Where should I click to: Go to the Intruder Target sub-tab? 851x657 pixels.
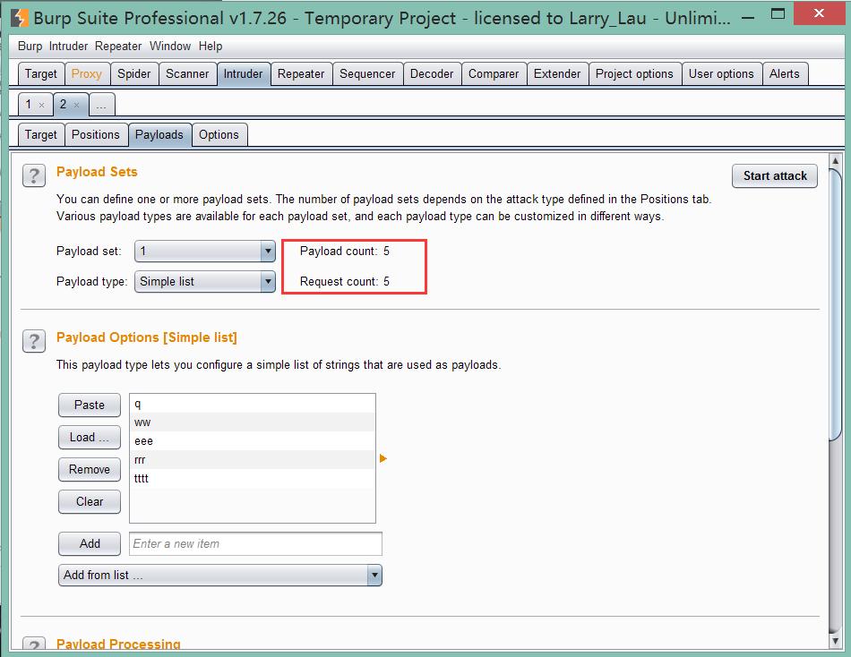(40, 134)
